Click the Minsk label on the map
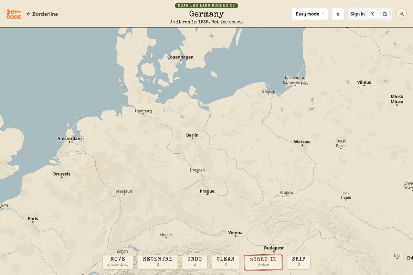413x275 pixels. point(397,99)
